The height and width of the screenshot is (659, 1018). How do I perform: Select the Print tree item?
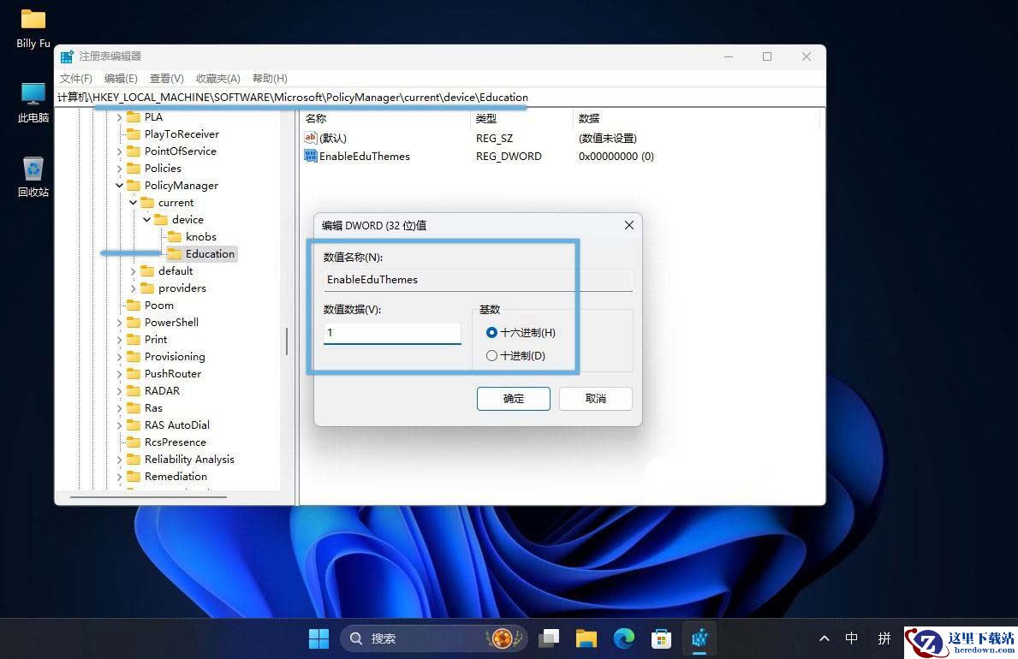tap(156, 340)
